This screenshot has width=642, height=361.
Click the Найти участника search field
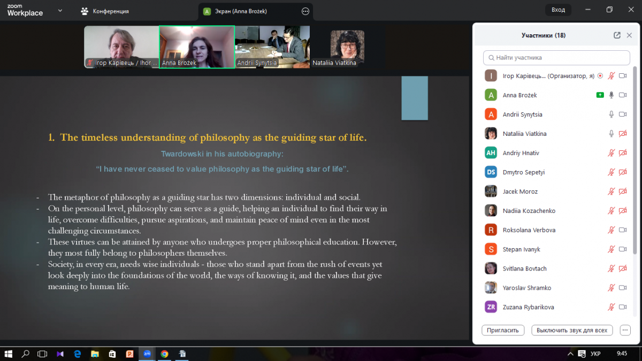(x=556, y=58)
